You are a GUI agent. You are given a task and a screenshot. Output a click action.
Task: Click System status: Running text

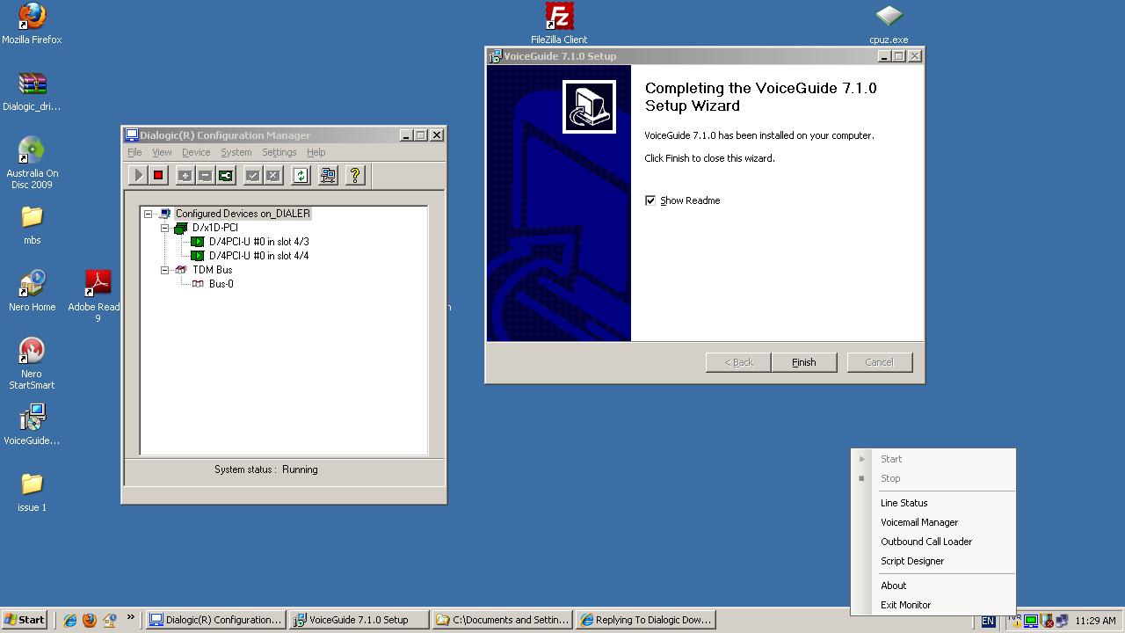pos(266,469)
